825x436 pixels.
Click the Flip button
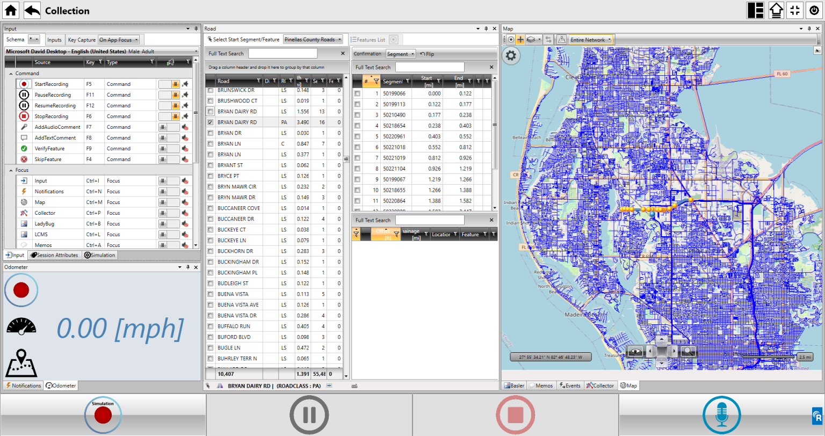pos(427,54)
